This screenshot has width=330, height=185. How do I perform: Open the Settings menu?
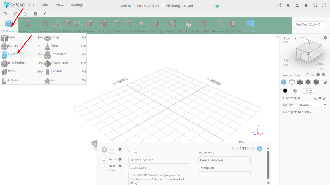(78, 5)
